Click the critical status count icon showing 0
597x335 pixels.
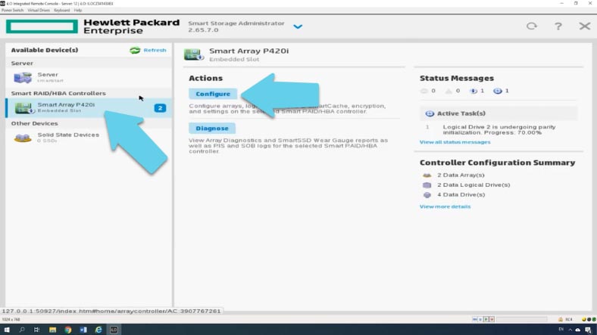pos(424,91)
